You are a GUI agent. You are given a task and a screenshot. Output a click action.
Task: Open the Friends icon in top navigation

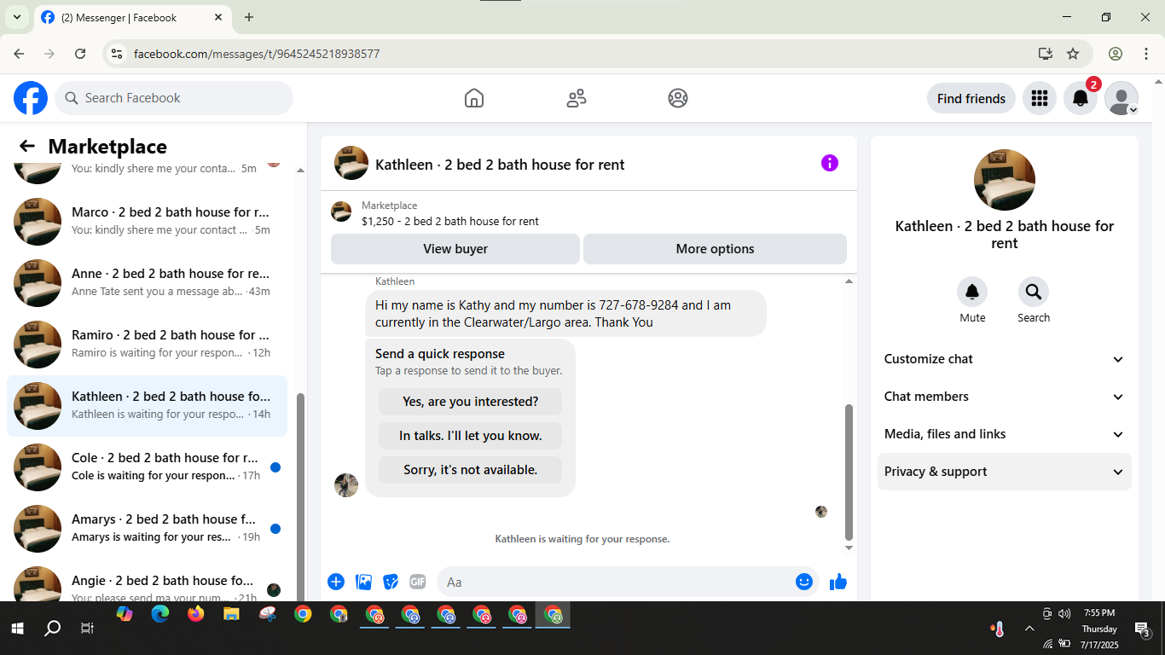point(577,98)
